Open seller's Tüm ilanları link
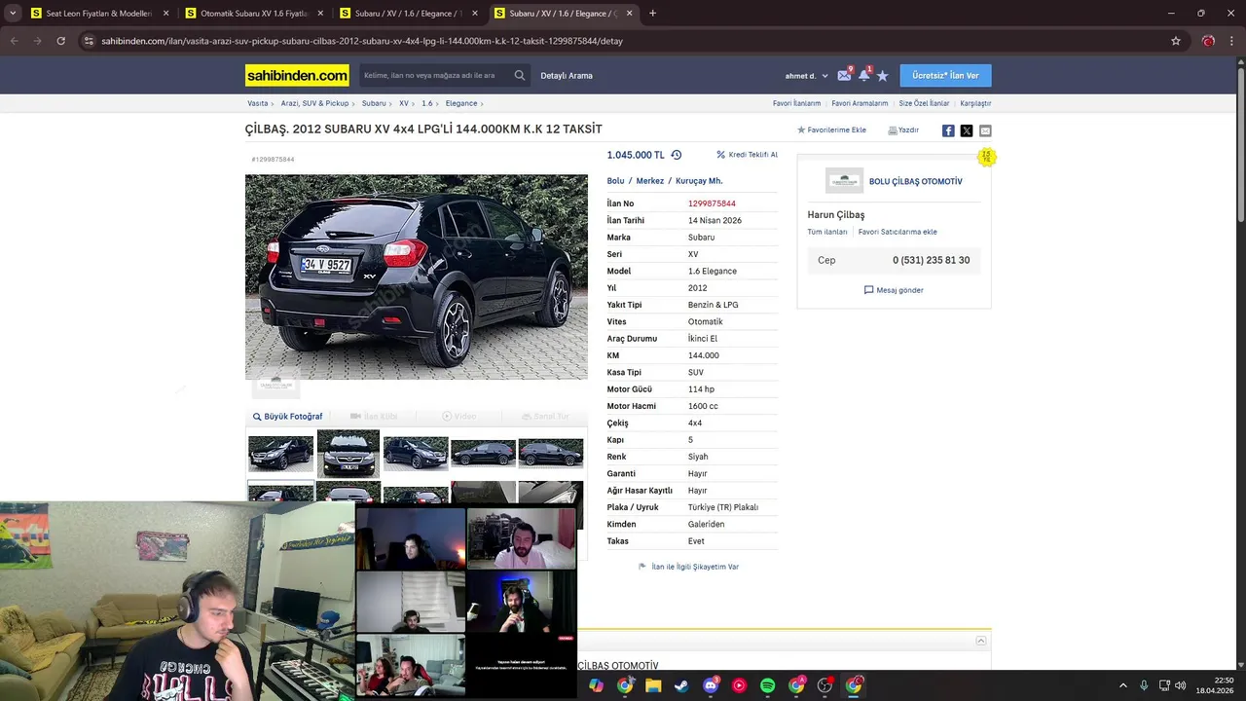This screenshot has height=701, width=1246. point(827,232)
